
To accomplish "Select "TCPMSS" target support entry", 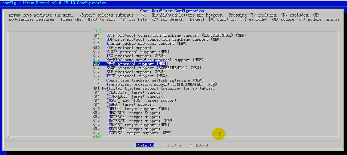I will 132,133.
